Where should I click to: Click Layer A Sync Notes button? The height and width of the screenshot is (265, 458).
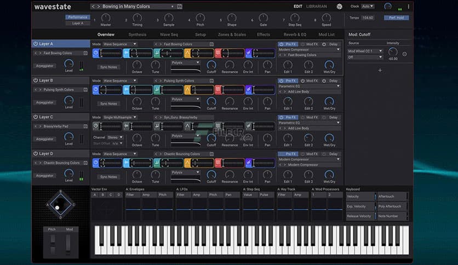108,67
